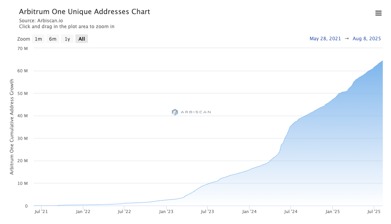Click the 20 M y-axis label

click(x=22, y=161)
